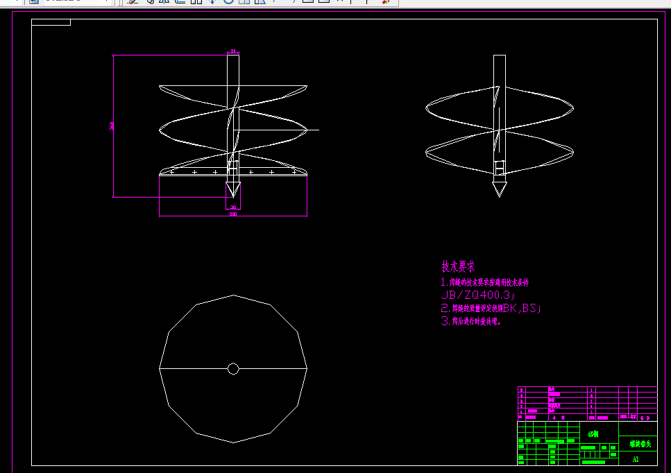Pick the 380 overall width dimension text
Screen dimensions: 671x473
233,214
